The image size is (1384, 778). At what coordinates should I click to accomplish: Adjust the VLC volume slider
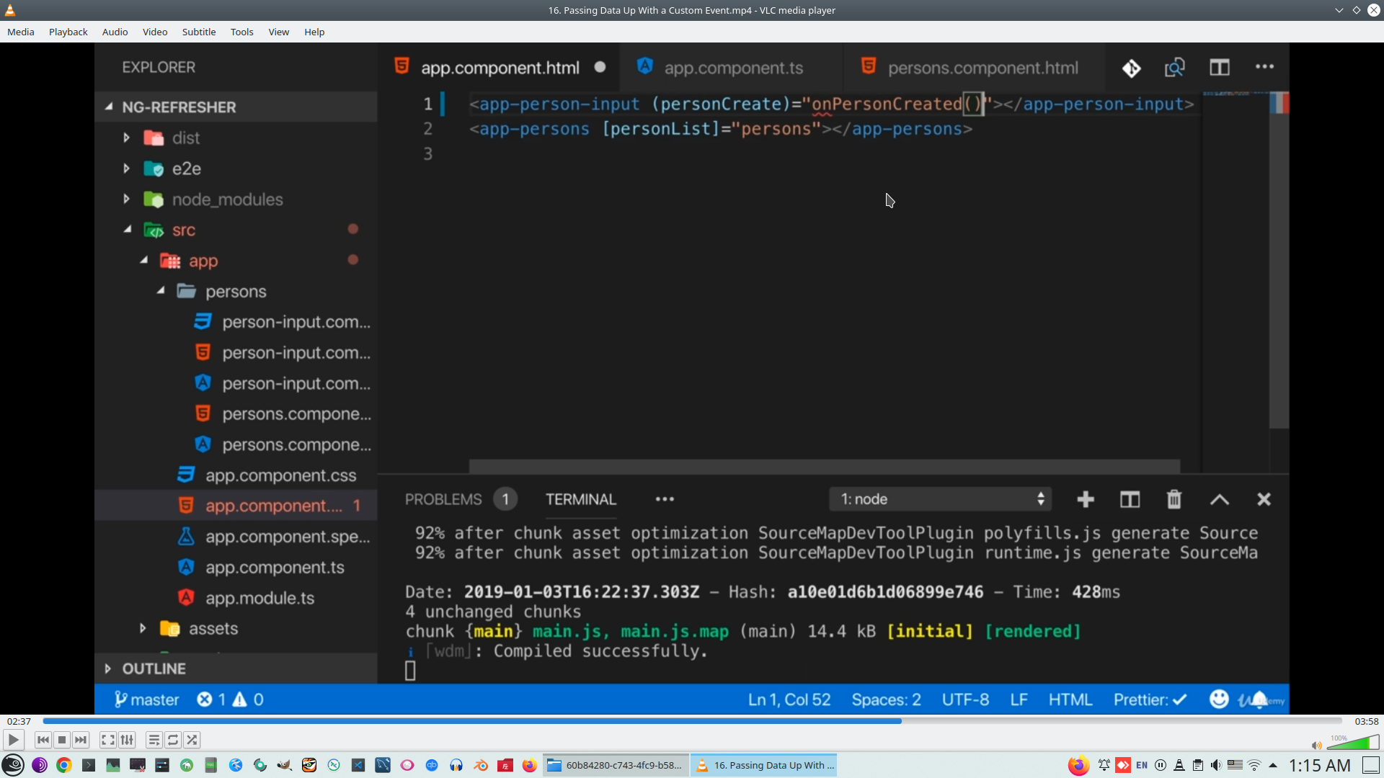(x=1352, y=743)
